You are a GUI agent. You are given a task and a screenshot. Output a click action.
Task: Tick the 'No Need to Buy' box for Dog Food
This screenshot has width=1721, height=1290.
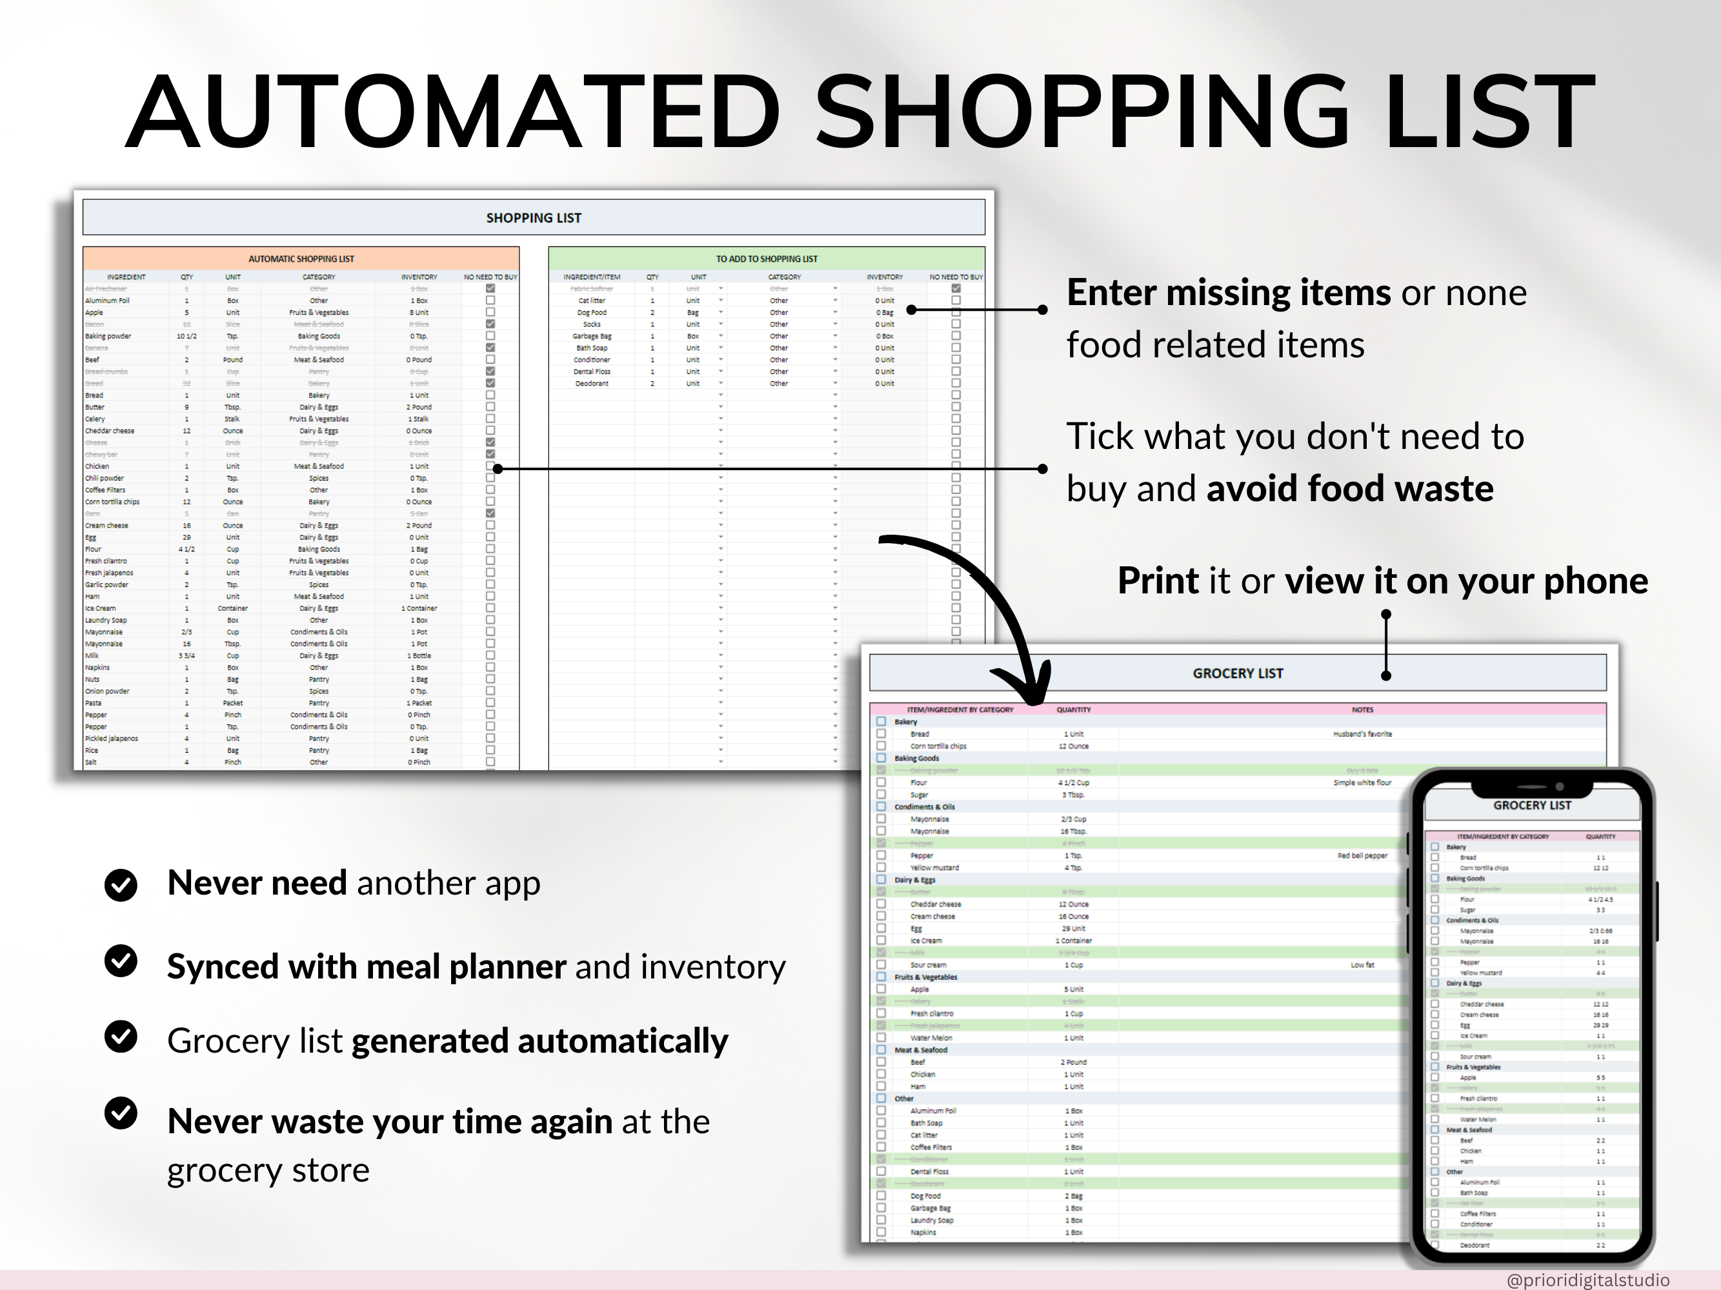pyautogui.click(x=956, y=313)
